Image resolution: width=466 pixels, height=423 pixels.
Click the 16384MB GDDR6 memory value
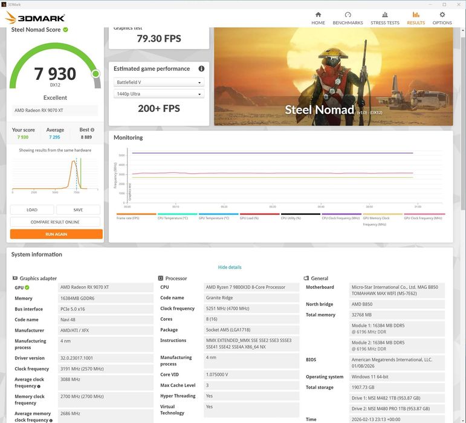(x=106, y=298)
